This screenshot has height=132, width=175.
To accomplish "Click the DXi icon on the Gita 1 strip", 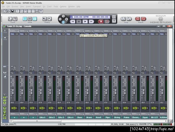I will [42, 108].
